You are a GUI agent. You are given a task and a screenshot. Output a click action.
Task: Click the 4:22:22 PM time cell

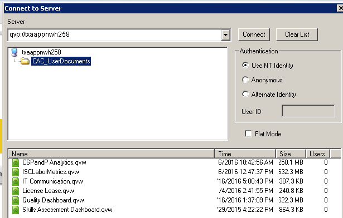tap(245, 210)
